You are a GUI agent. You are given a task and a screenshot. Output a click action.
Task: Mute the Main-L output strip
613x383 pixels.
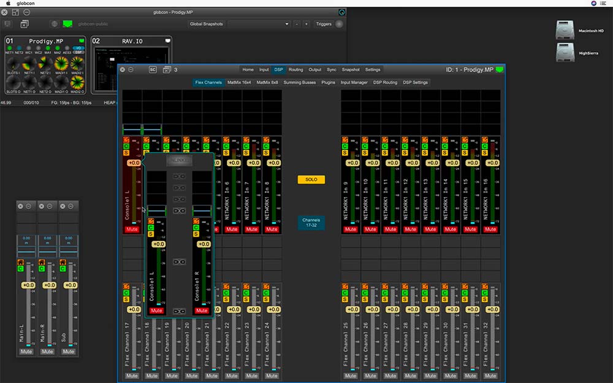point(26,351)
